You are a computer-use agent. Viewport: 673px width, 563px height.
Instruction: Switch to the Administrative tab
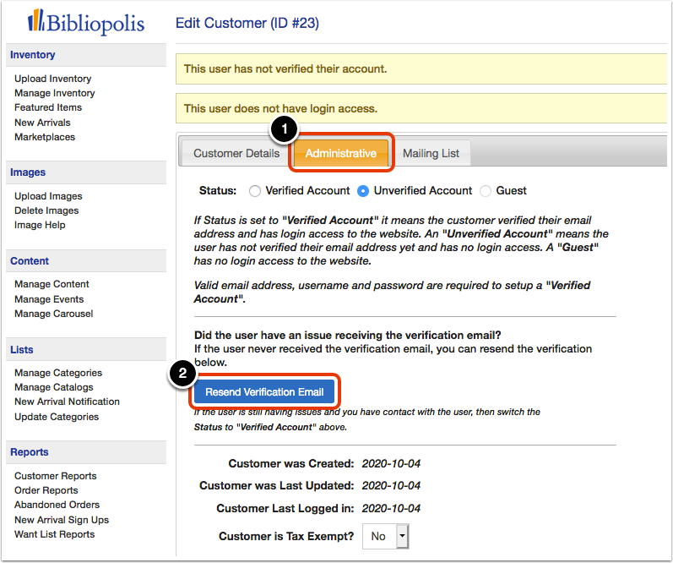point(341,153)
